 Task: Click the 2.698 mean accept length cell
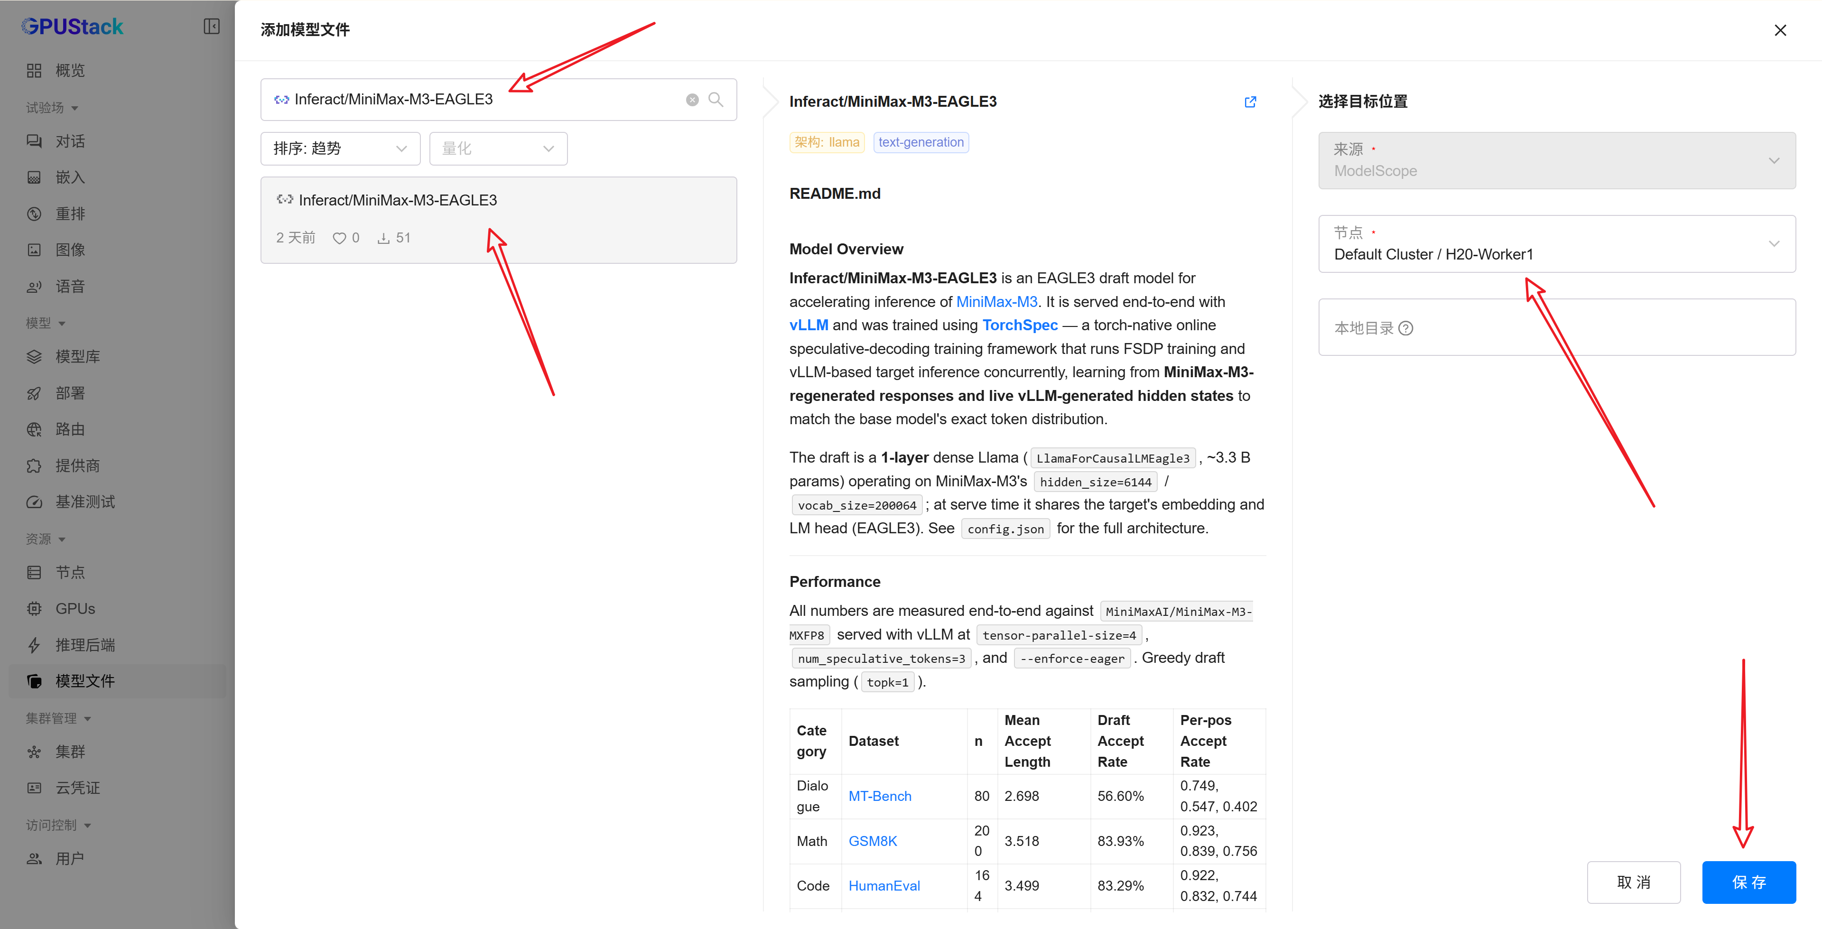(x=1043, y=797)
